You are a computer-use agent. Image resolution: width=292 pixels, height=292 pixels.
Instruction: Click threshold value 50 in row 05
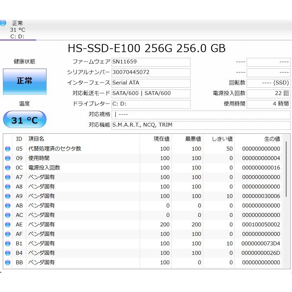point(230,149)
